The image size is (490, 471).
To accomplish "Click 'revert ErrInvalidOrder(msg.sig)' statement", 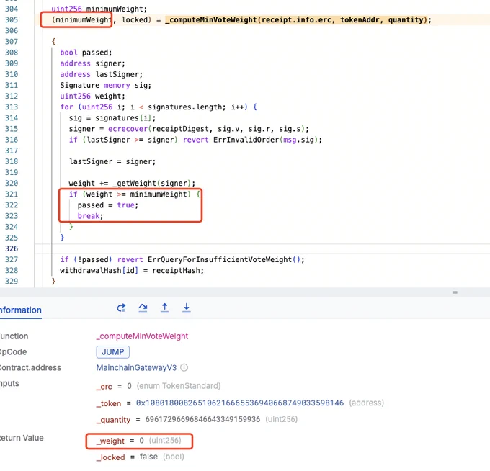I will click(251, 140).
